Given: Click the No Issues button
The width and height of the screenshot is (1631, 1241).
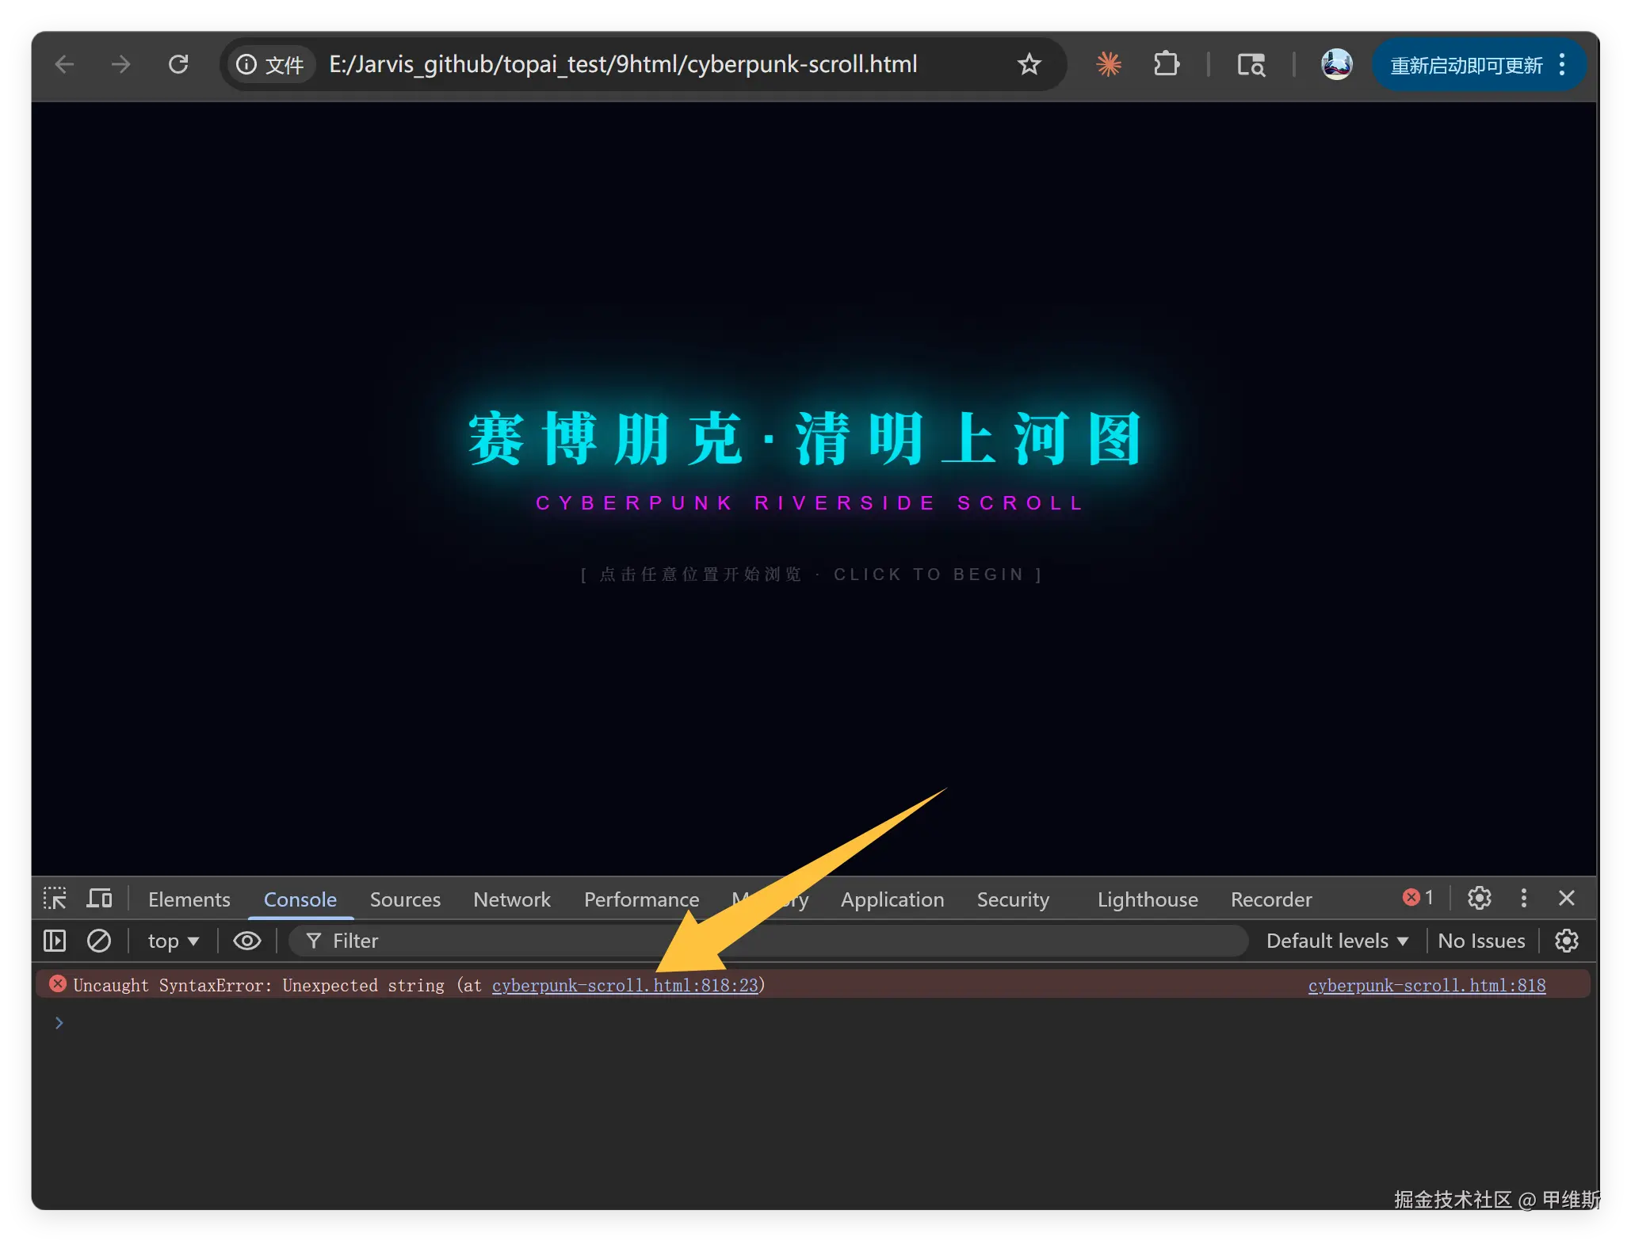Looking at the screenshot, I should [x=1480, y=941].
